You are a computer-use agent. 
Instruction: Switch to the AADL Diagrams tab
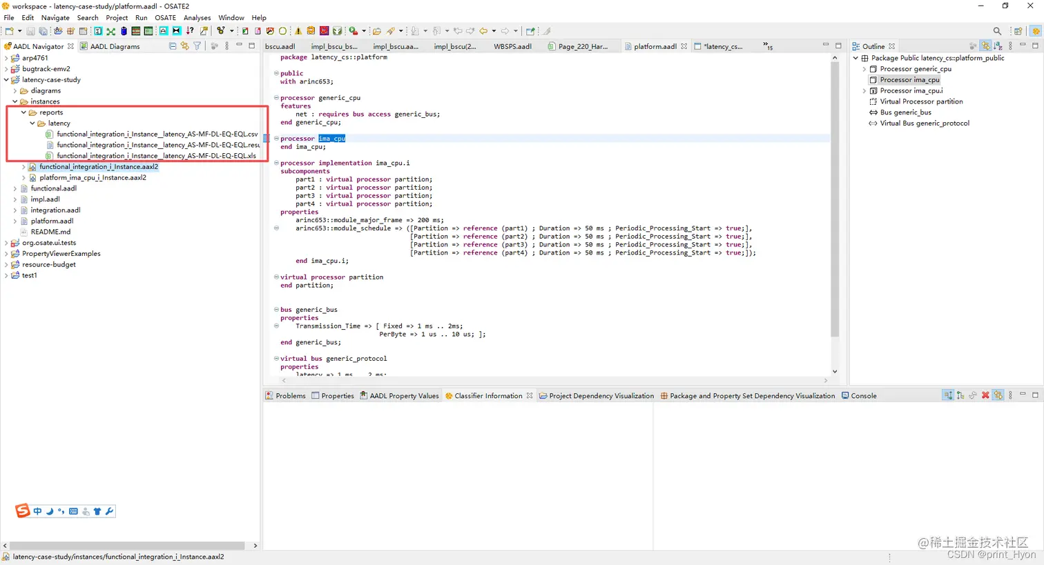[110, 46]
